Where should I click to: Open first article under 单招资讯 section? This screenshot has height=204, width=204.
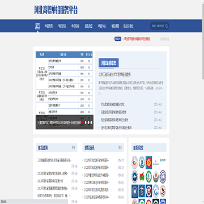tap(96, 160)
